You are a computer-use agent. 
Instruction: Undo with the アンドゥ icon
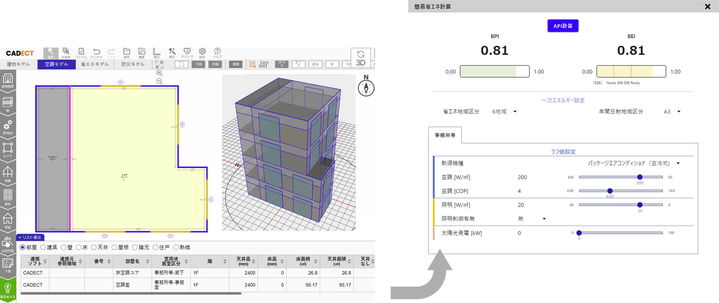point(96,53)
